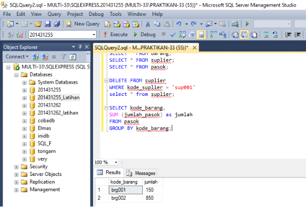Image resolution: width=306 pixels, height=207 pixels.
Task: Toggle Include Actual Execution Plan
Action: pos(213,35)
